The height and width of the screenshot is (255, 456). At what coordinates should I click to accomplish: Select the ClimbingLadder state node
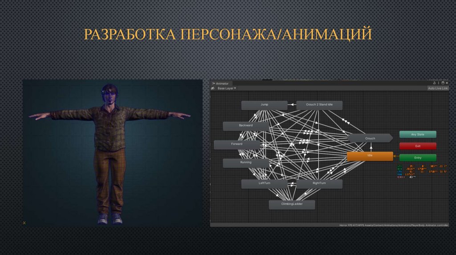(292, 204)
